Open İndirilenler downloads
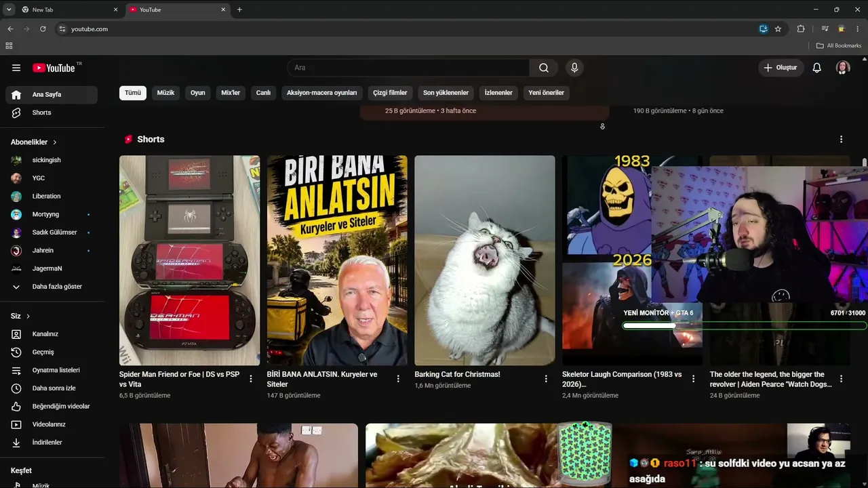This screenshot has height=488, width=868. [52, 443]
